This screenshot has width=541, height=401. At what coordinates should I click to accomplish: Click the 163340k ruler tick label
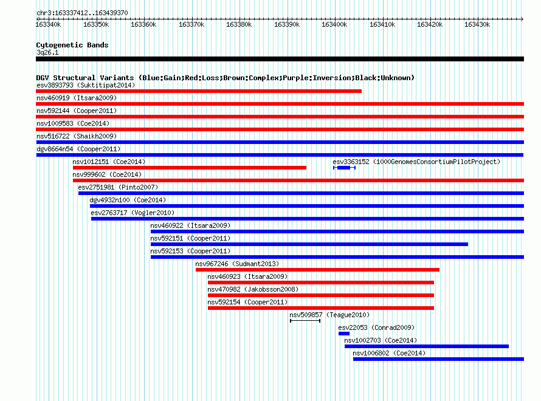(48, 24)
